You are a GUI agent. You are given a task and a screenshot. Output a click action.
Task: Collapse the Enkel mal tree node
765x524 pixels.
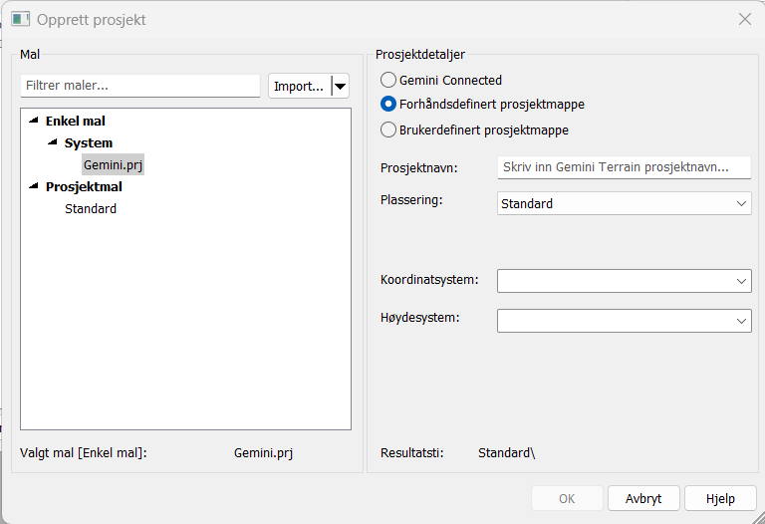34,121
